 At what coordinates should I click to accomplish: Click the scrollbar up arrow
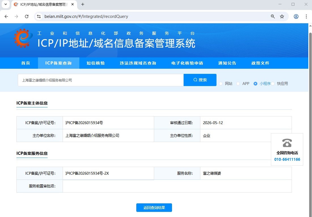pyautogui.click(x=310, y=26)
